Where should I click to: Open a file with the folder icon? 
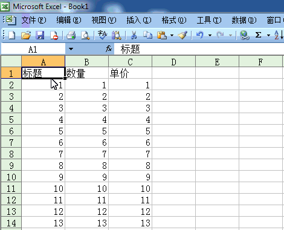point(26,35)
